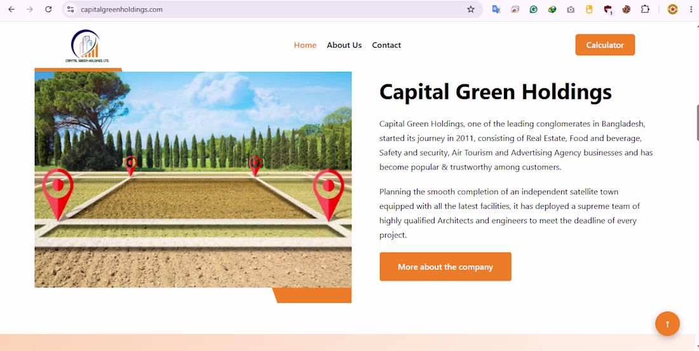
Task: Click the scroll-to-top arrow button
Action: tap(667, 324)
